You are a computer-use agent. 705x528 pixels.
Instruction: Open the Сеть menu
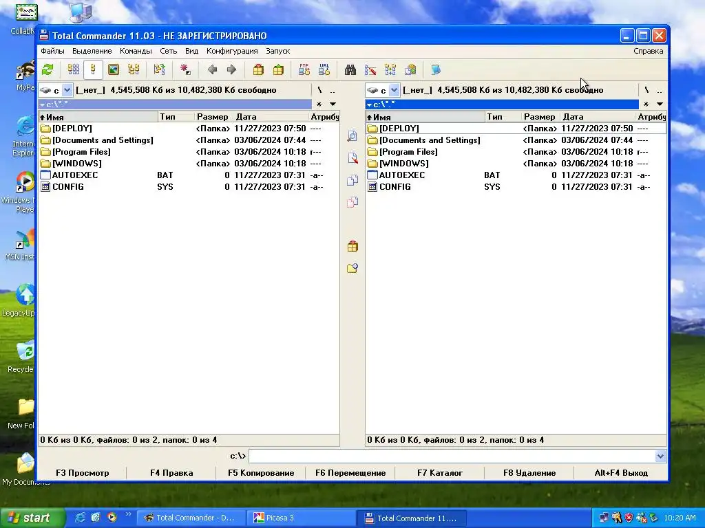tap(168, 51)
